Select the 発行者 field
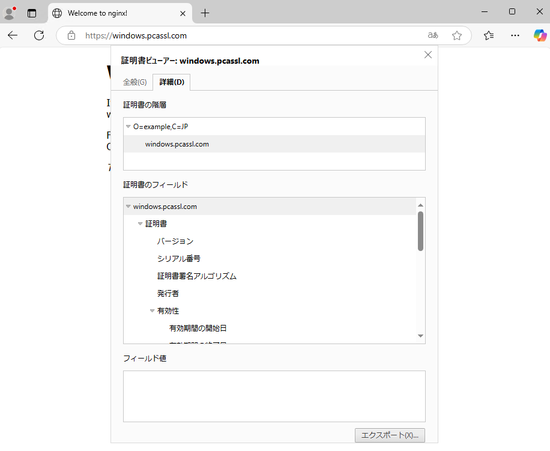Image resolution: width=550 pixels, height=451 pixels. 168,293
